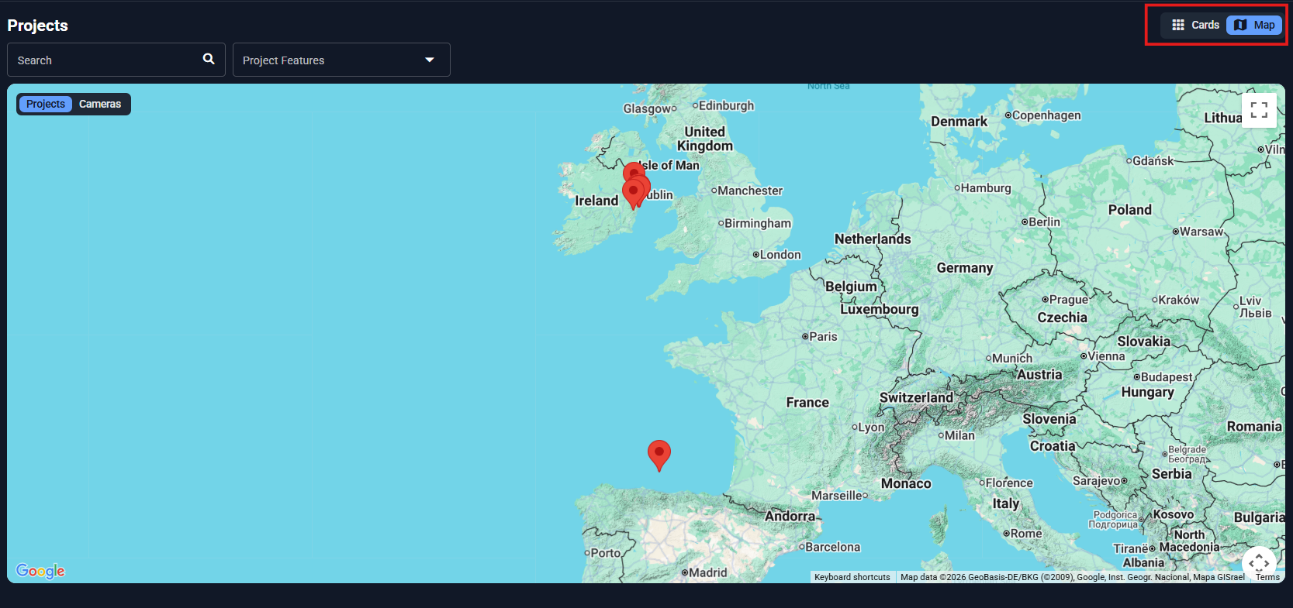Screen dimensions: 1293x608
Task: Click the "Madrid" label on the map
Action: (x=708, y=572)
